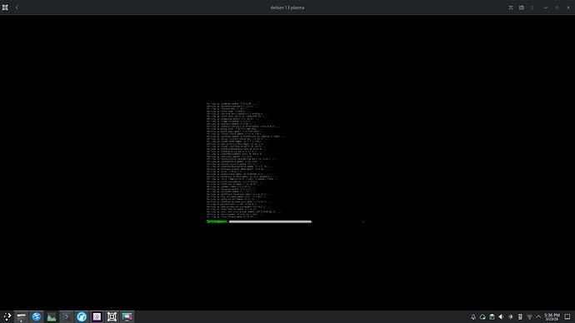The width and height of the screenshot is (575, 323).
Task: Open the purple app icon in the taskbar
Action: (97, 316)
